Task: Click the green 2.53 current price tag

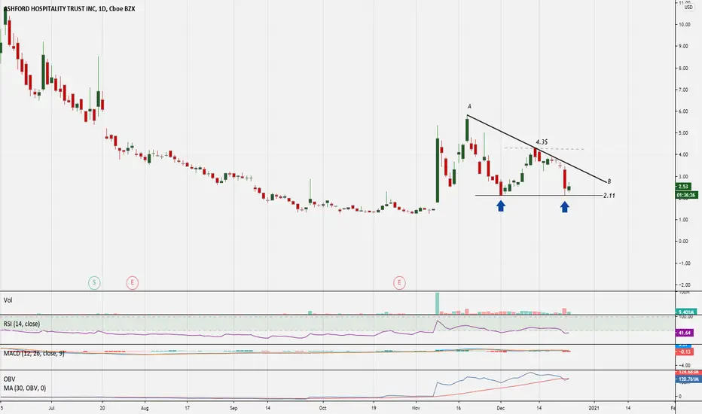Action: pyautogui.click(x=684, y=186)
